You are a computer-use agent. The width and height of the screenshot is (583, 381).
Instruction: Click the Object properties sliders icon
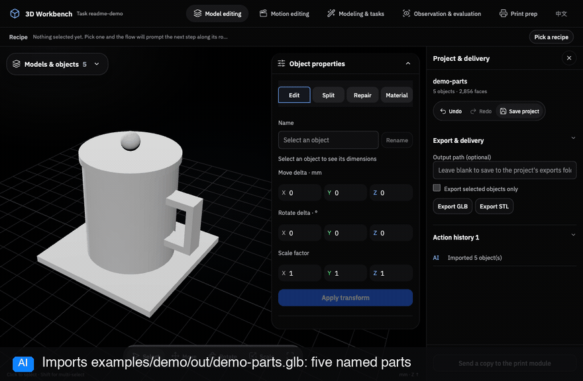pos(282,63)
